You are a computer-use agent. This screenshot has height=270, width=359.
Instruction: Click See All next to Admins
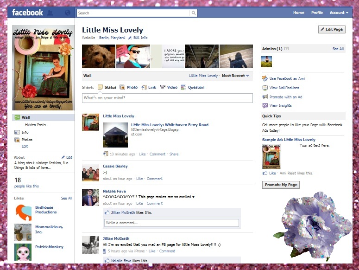[x=338, y=49]
